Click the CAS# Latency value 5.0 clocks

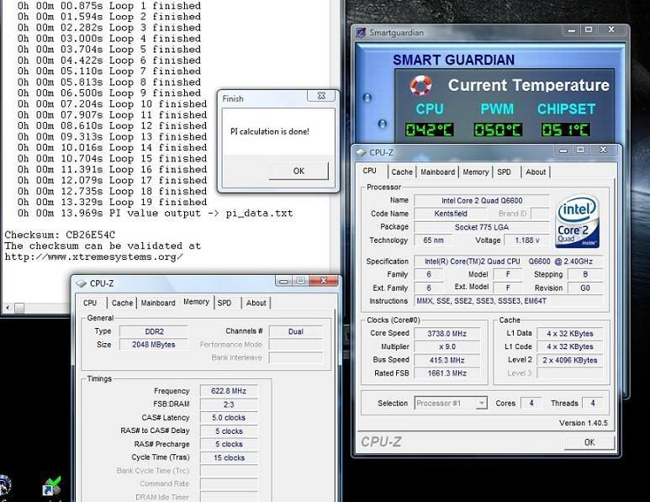tap(229, 418)
